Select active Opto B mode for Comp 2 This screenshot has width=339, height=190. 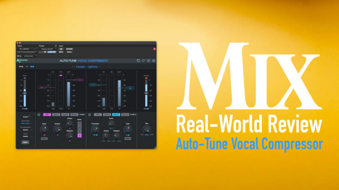116,115
